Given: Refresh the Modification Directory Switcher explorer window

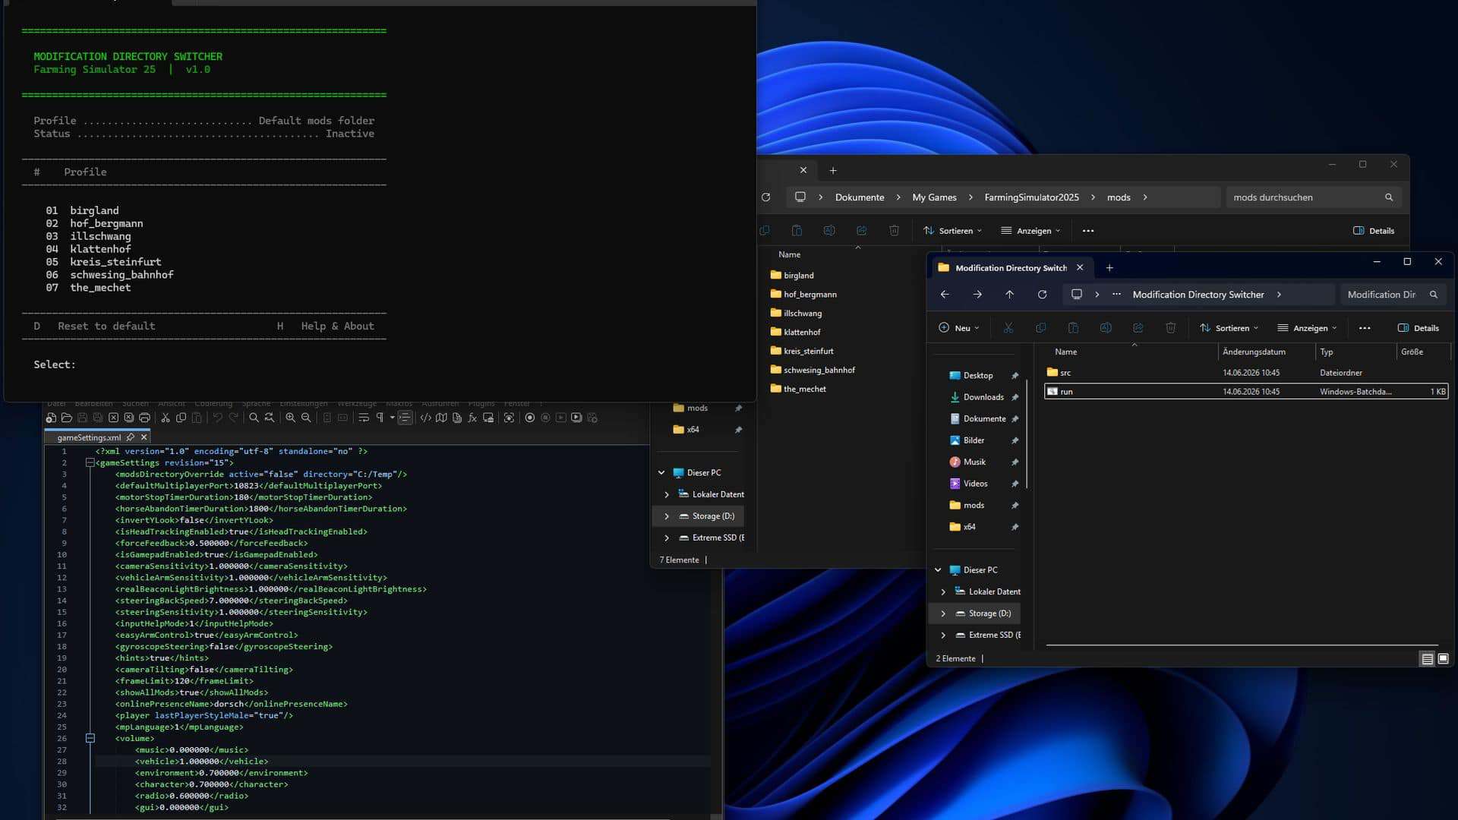Looking at the screenshot, I should (1042, 295).
